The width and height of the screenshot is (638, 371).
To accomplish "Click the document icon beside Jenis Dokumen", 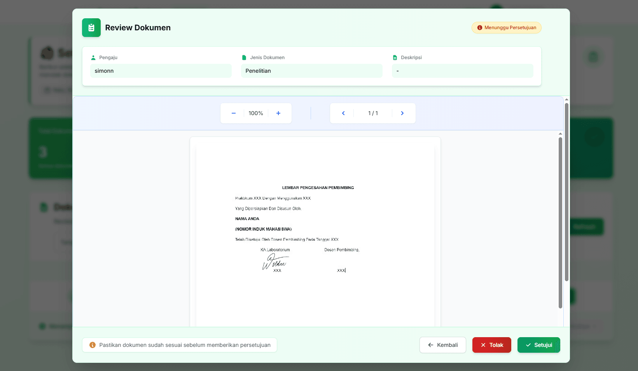I will tap(244, 57).
